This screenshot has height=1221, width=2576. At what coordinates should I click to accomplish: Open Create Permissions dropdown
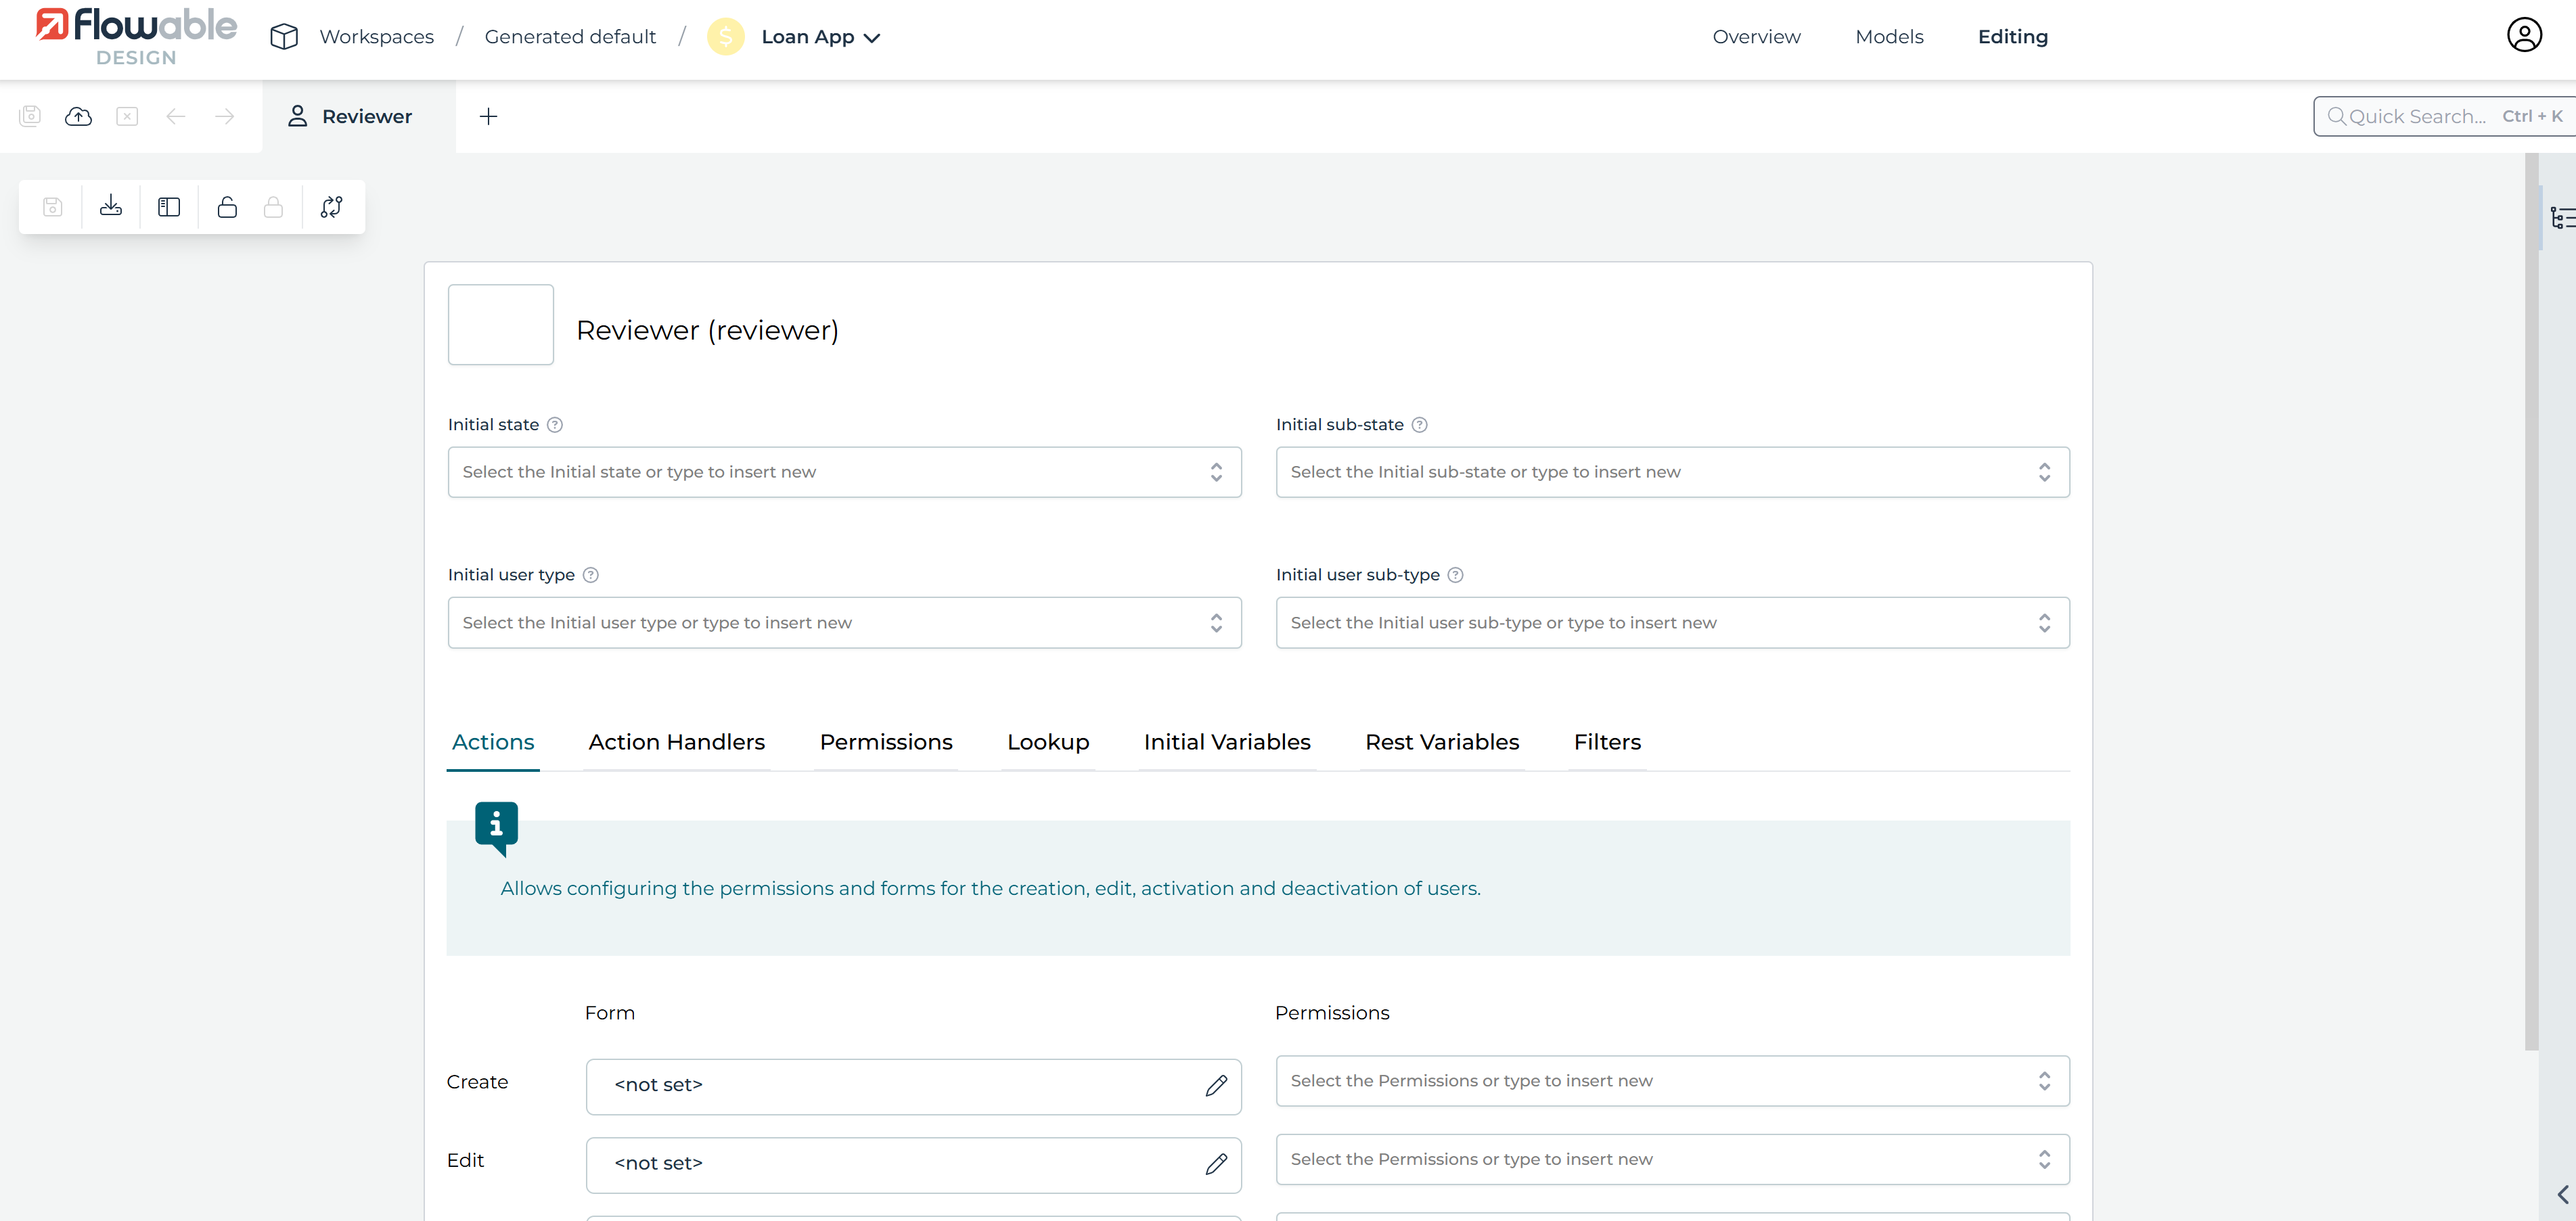click(1671, 1081)
